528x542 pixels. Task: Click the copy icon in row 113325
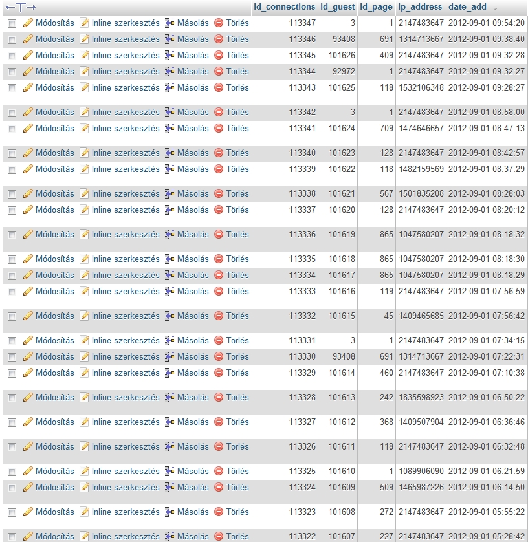[169, 472]
